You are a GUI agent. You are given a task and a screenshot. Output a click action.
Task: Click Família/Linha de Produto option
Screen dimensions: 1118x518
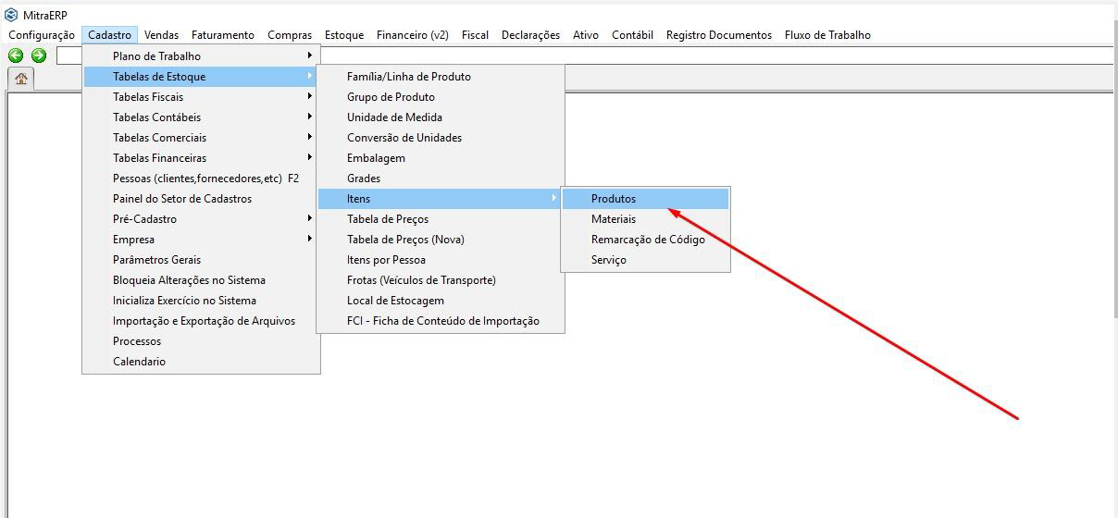(408, 77)
